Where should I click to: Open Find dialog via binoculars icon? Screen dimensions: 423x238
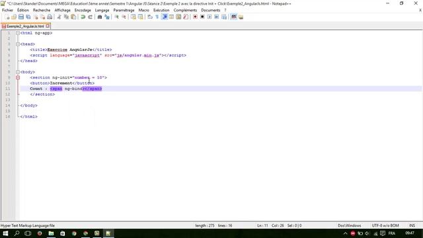point(100,17)
